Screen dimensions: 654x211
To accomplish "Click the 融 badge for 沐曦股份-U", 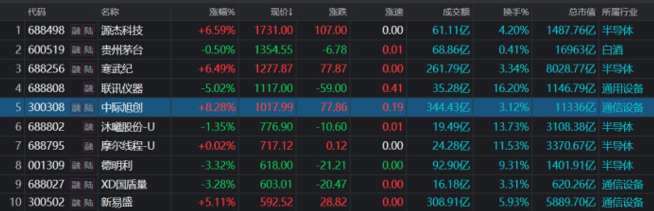I will coord(89,127).
